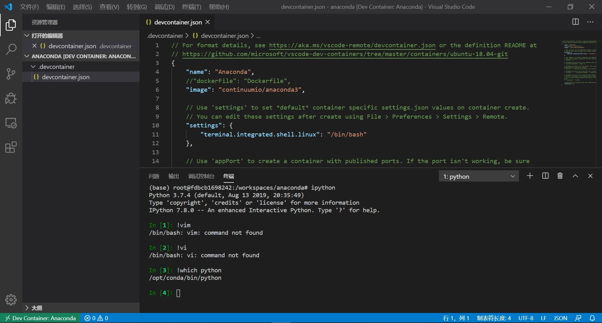Image resolution: width=602 pixels, height=323 pixels.
Task: Click the breadcrumb ellipsis segment
Action: tap(259, 36)
